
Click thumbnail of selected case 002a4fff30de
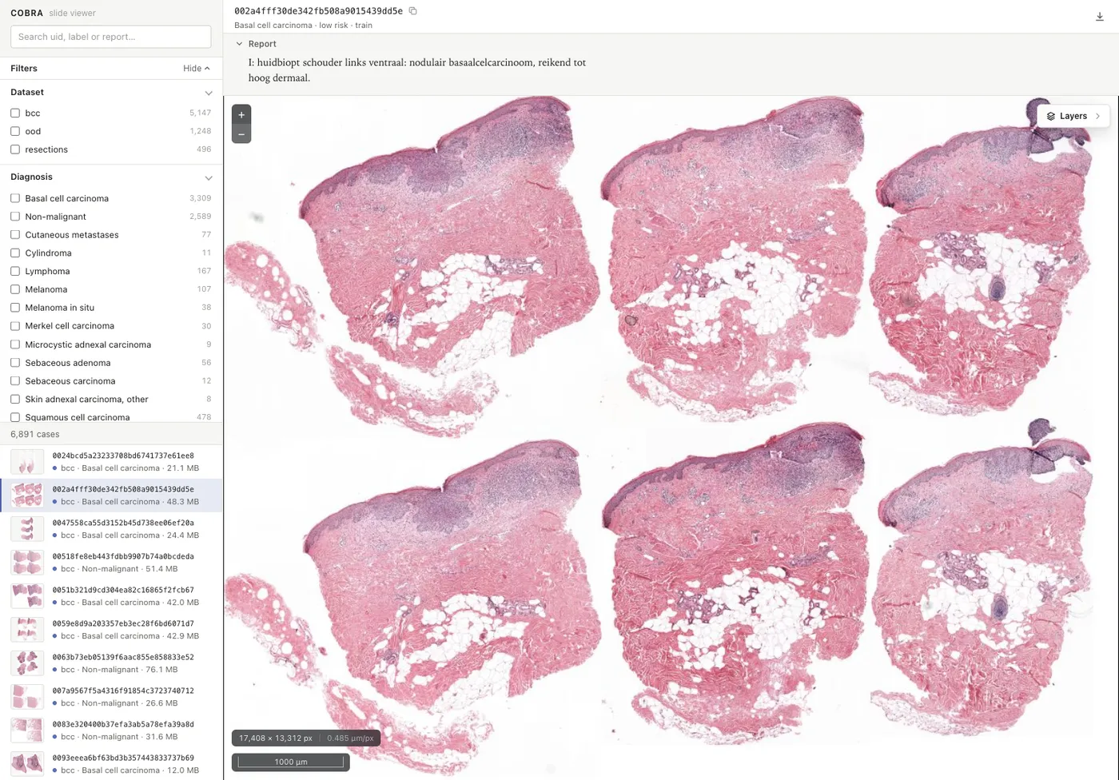pos(27,495)
